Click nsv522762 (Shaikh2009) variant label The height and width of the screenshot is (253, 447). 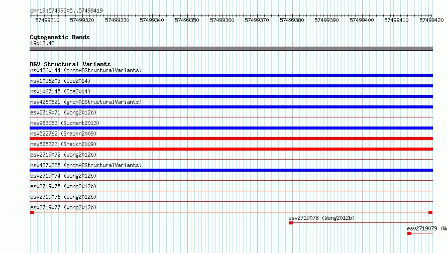[63, 134]
